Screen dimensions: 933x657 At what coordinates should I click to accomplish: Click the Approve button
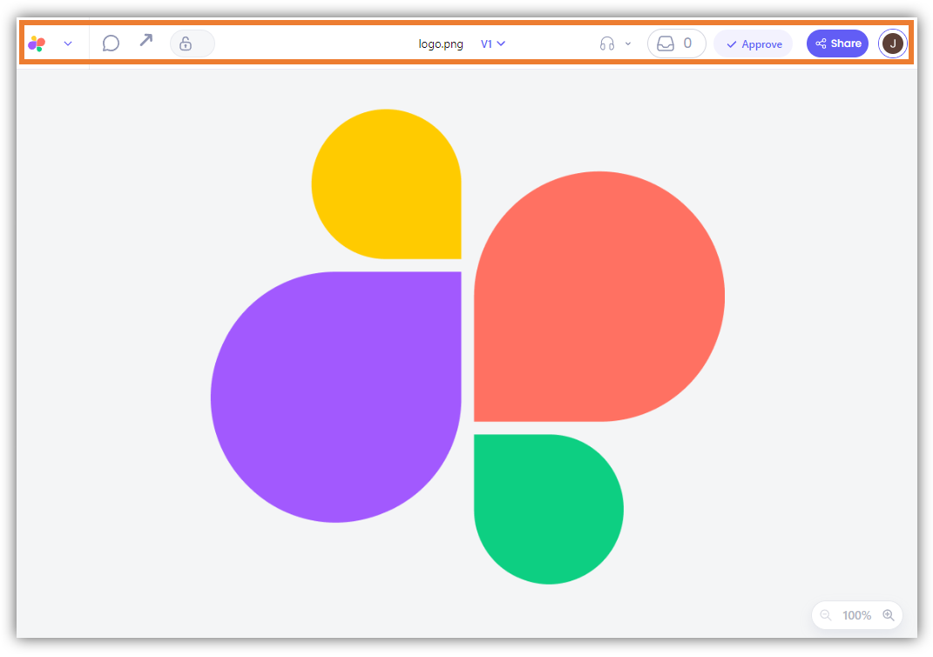point(754,44)
